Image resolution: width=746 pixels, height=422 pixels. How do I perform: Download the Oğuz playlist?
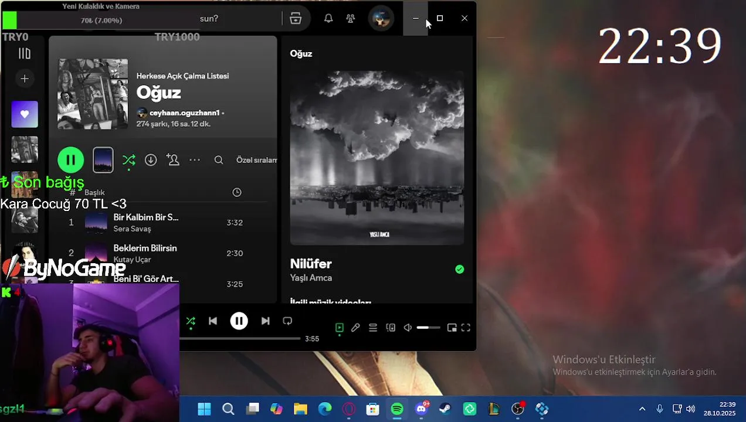(151, 160)
